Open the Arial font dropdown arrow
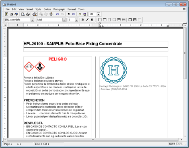This screenshot has width=189, height=148. pos(64,20)
